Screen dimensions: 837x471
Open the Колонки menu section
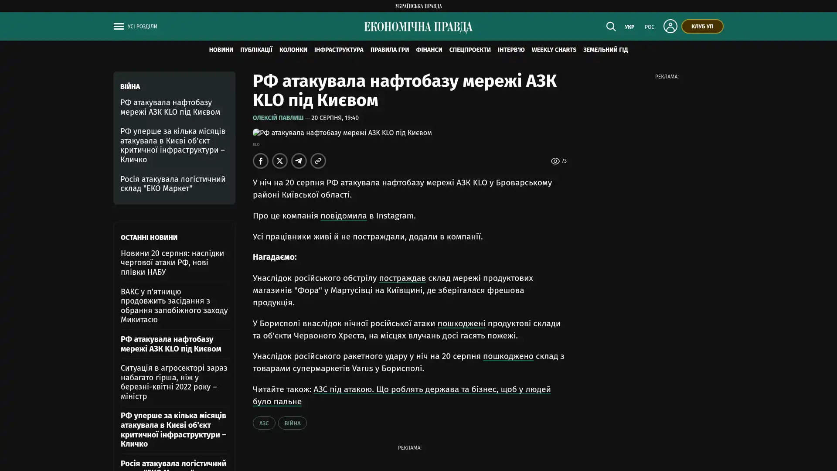(293, 50)
